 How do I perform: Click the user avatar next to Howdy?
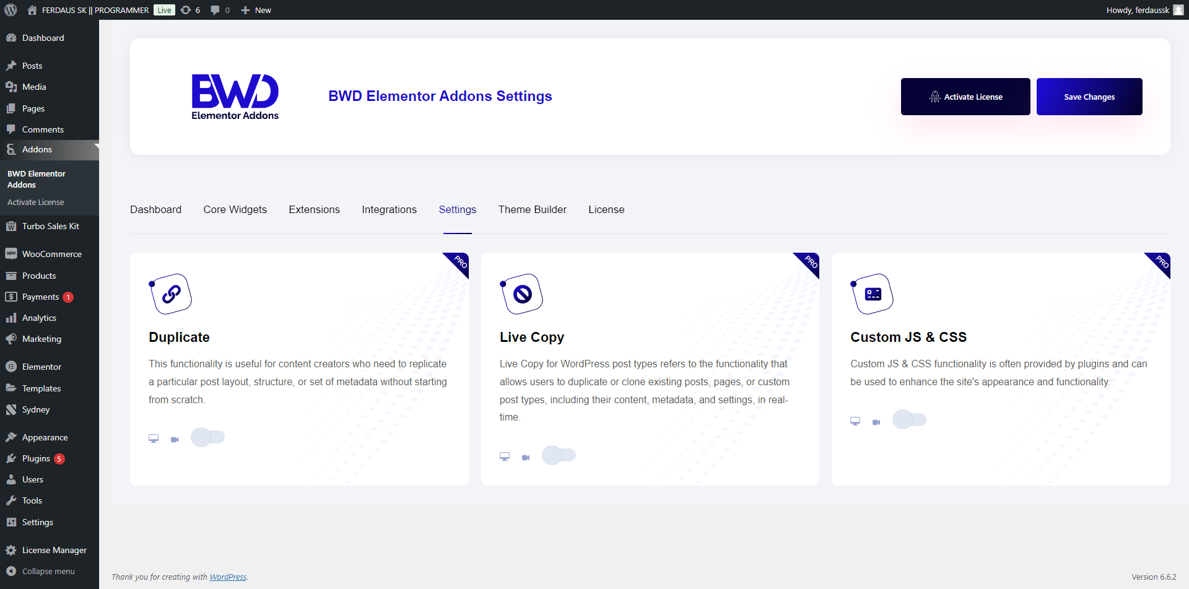[x=1178, y=10]
